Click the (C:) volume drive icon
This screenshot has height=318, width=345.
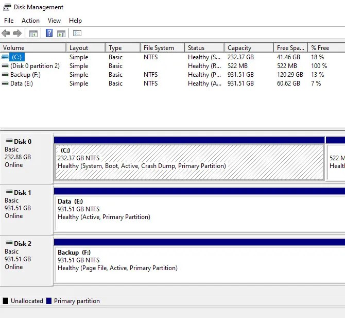tap(5, 57)
